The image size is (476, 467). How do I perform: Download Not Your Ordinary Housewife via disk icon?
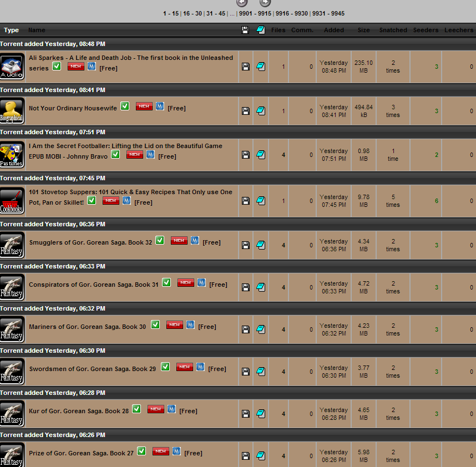[x=246, y=111]
